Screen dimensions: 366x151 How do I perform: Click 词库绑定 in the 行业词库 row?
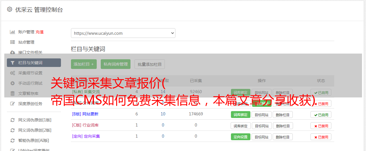point(241,126)
